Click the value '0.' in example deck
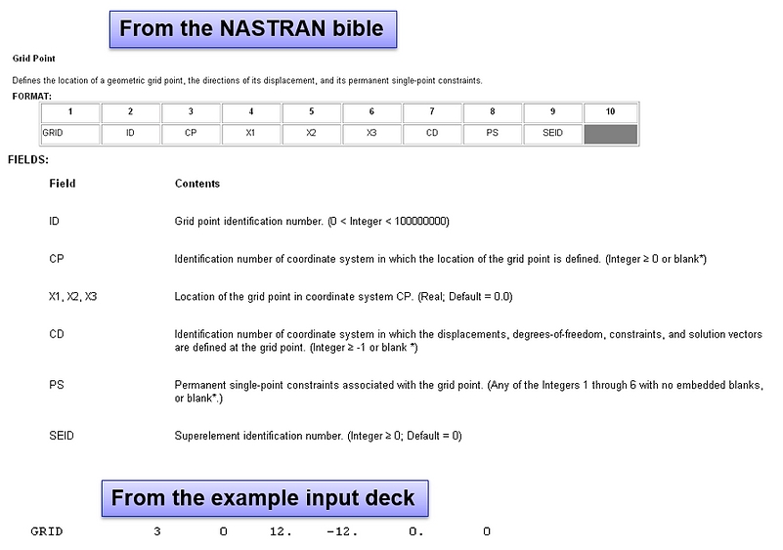This screenshot has width=783, height=550. tap(416, 531)
